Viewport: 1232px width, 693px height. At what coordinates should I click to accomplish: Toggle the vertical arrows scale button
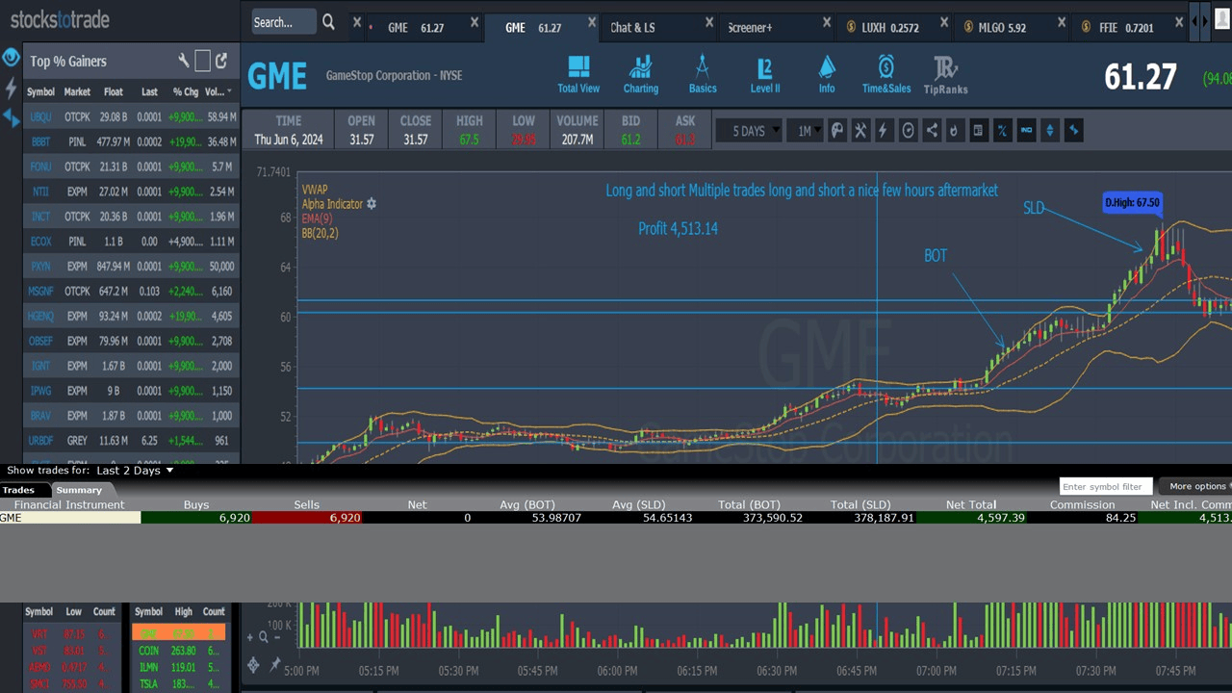click(x=1049, y=131)
